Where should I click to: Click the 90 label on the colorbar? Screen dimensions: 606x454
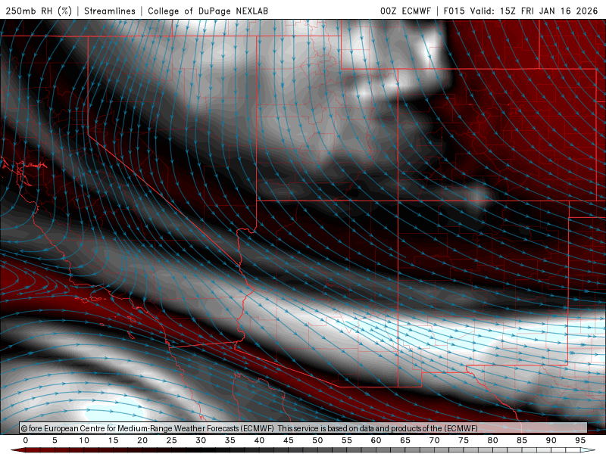coord(551,440)
